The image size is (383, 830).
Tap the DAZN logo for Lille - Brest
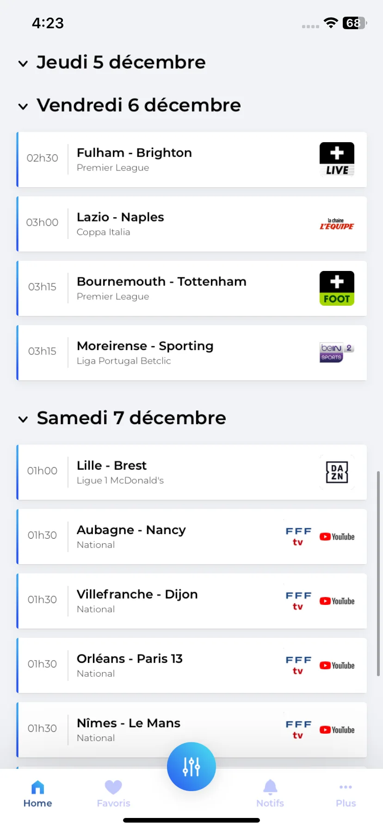click(x=337, y=472)
